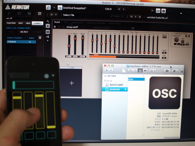Click the XY pad crosshair area

[72, 83]
